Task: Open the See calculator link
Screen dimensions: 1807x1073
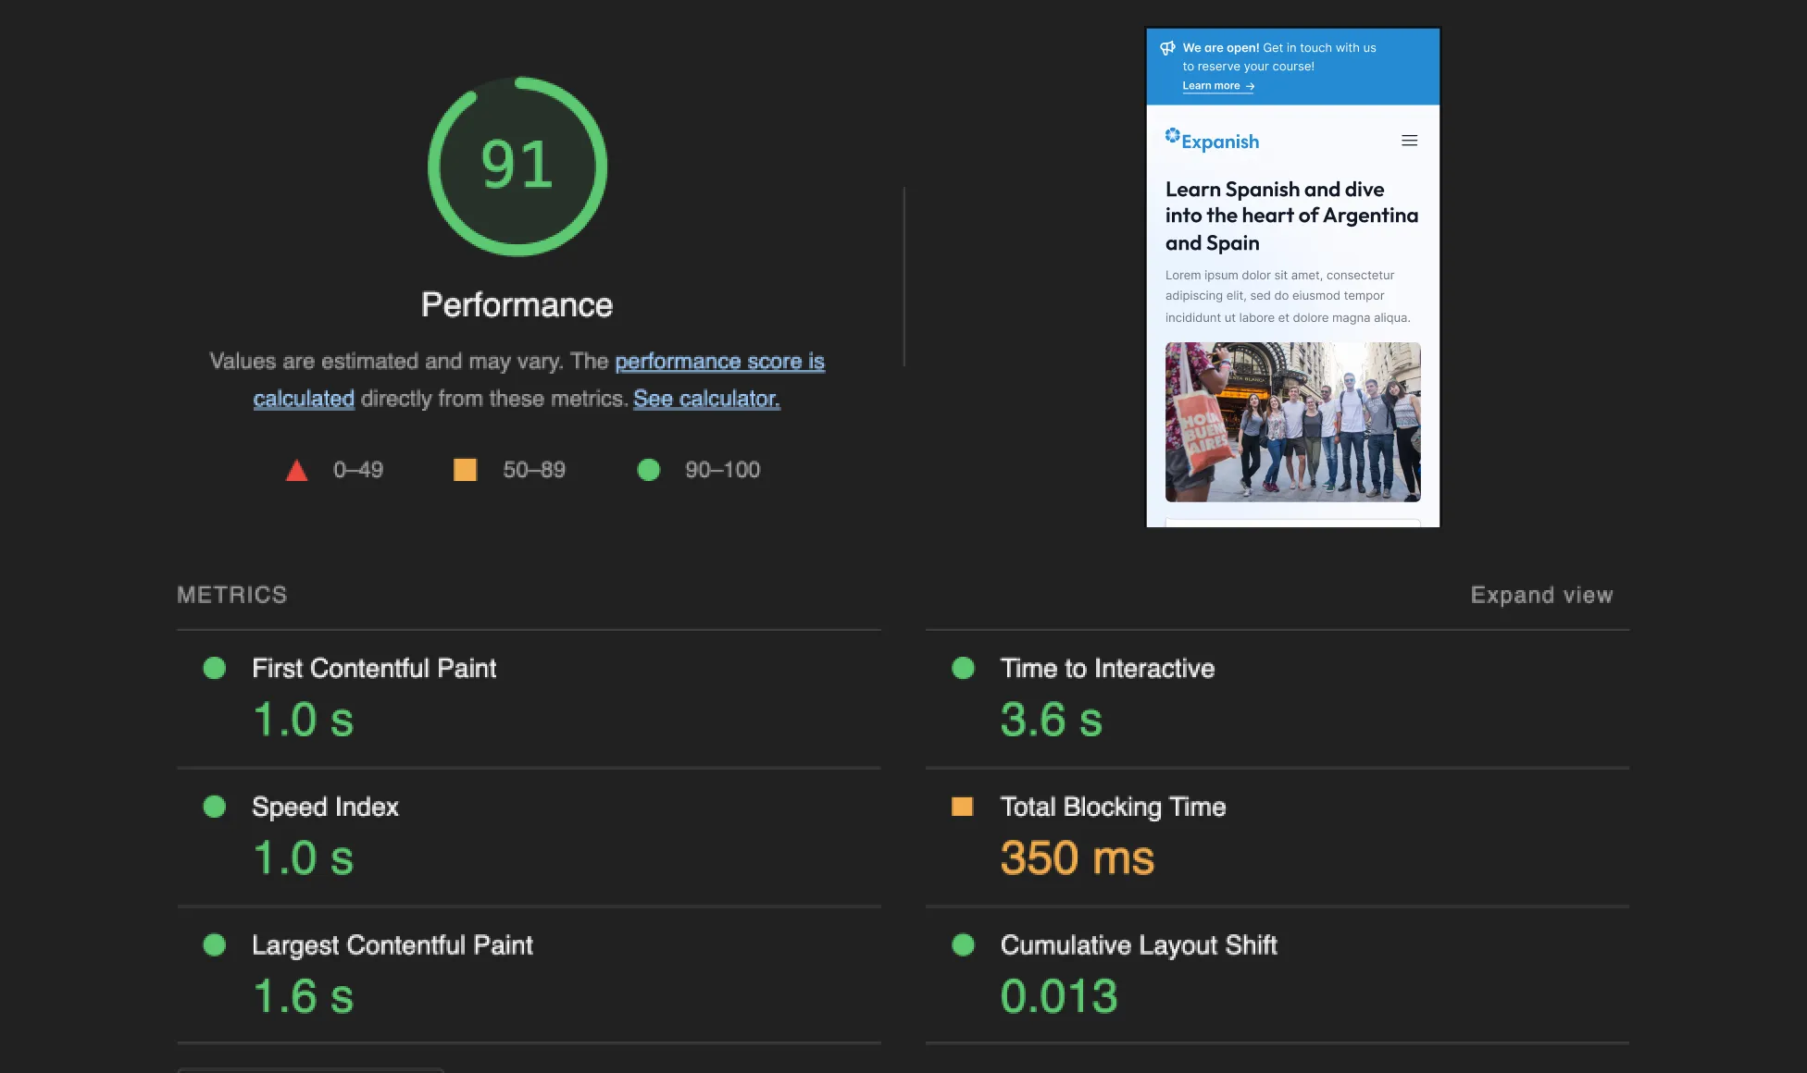Action: tap(706, 397)
